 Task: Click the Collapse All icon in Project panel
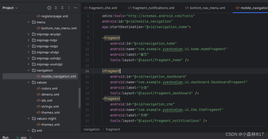tap(62, 8)
